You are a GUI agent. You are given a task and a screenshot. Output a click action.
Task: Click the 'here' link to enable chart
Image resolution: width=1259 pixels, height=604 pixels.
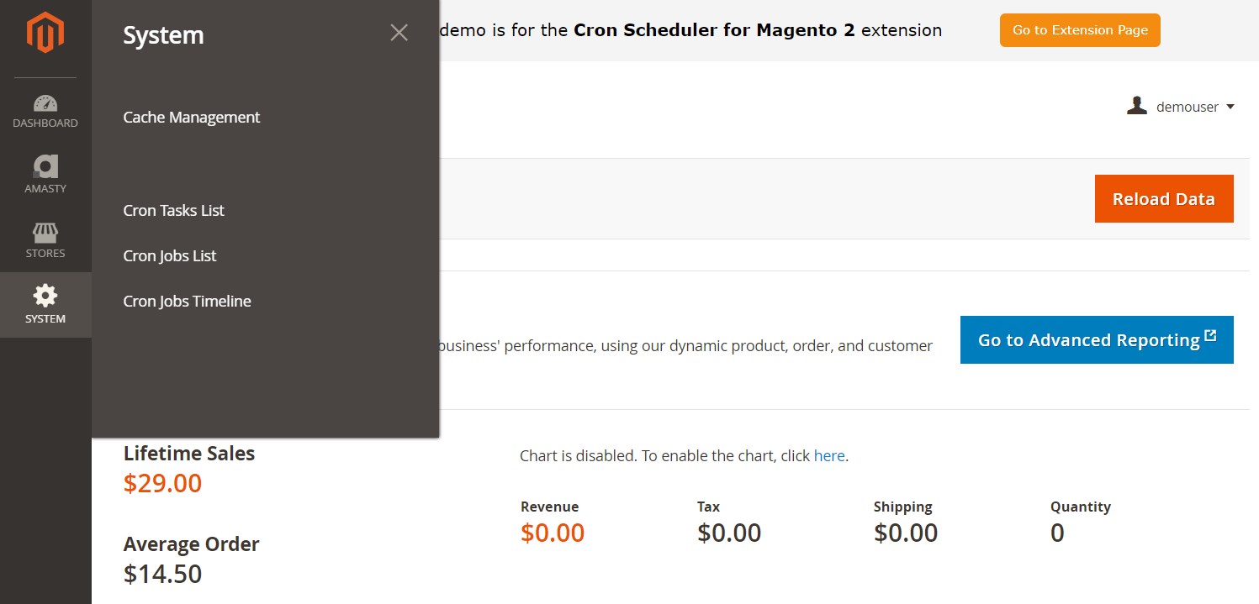829,456
